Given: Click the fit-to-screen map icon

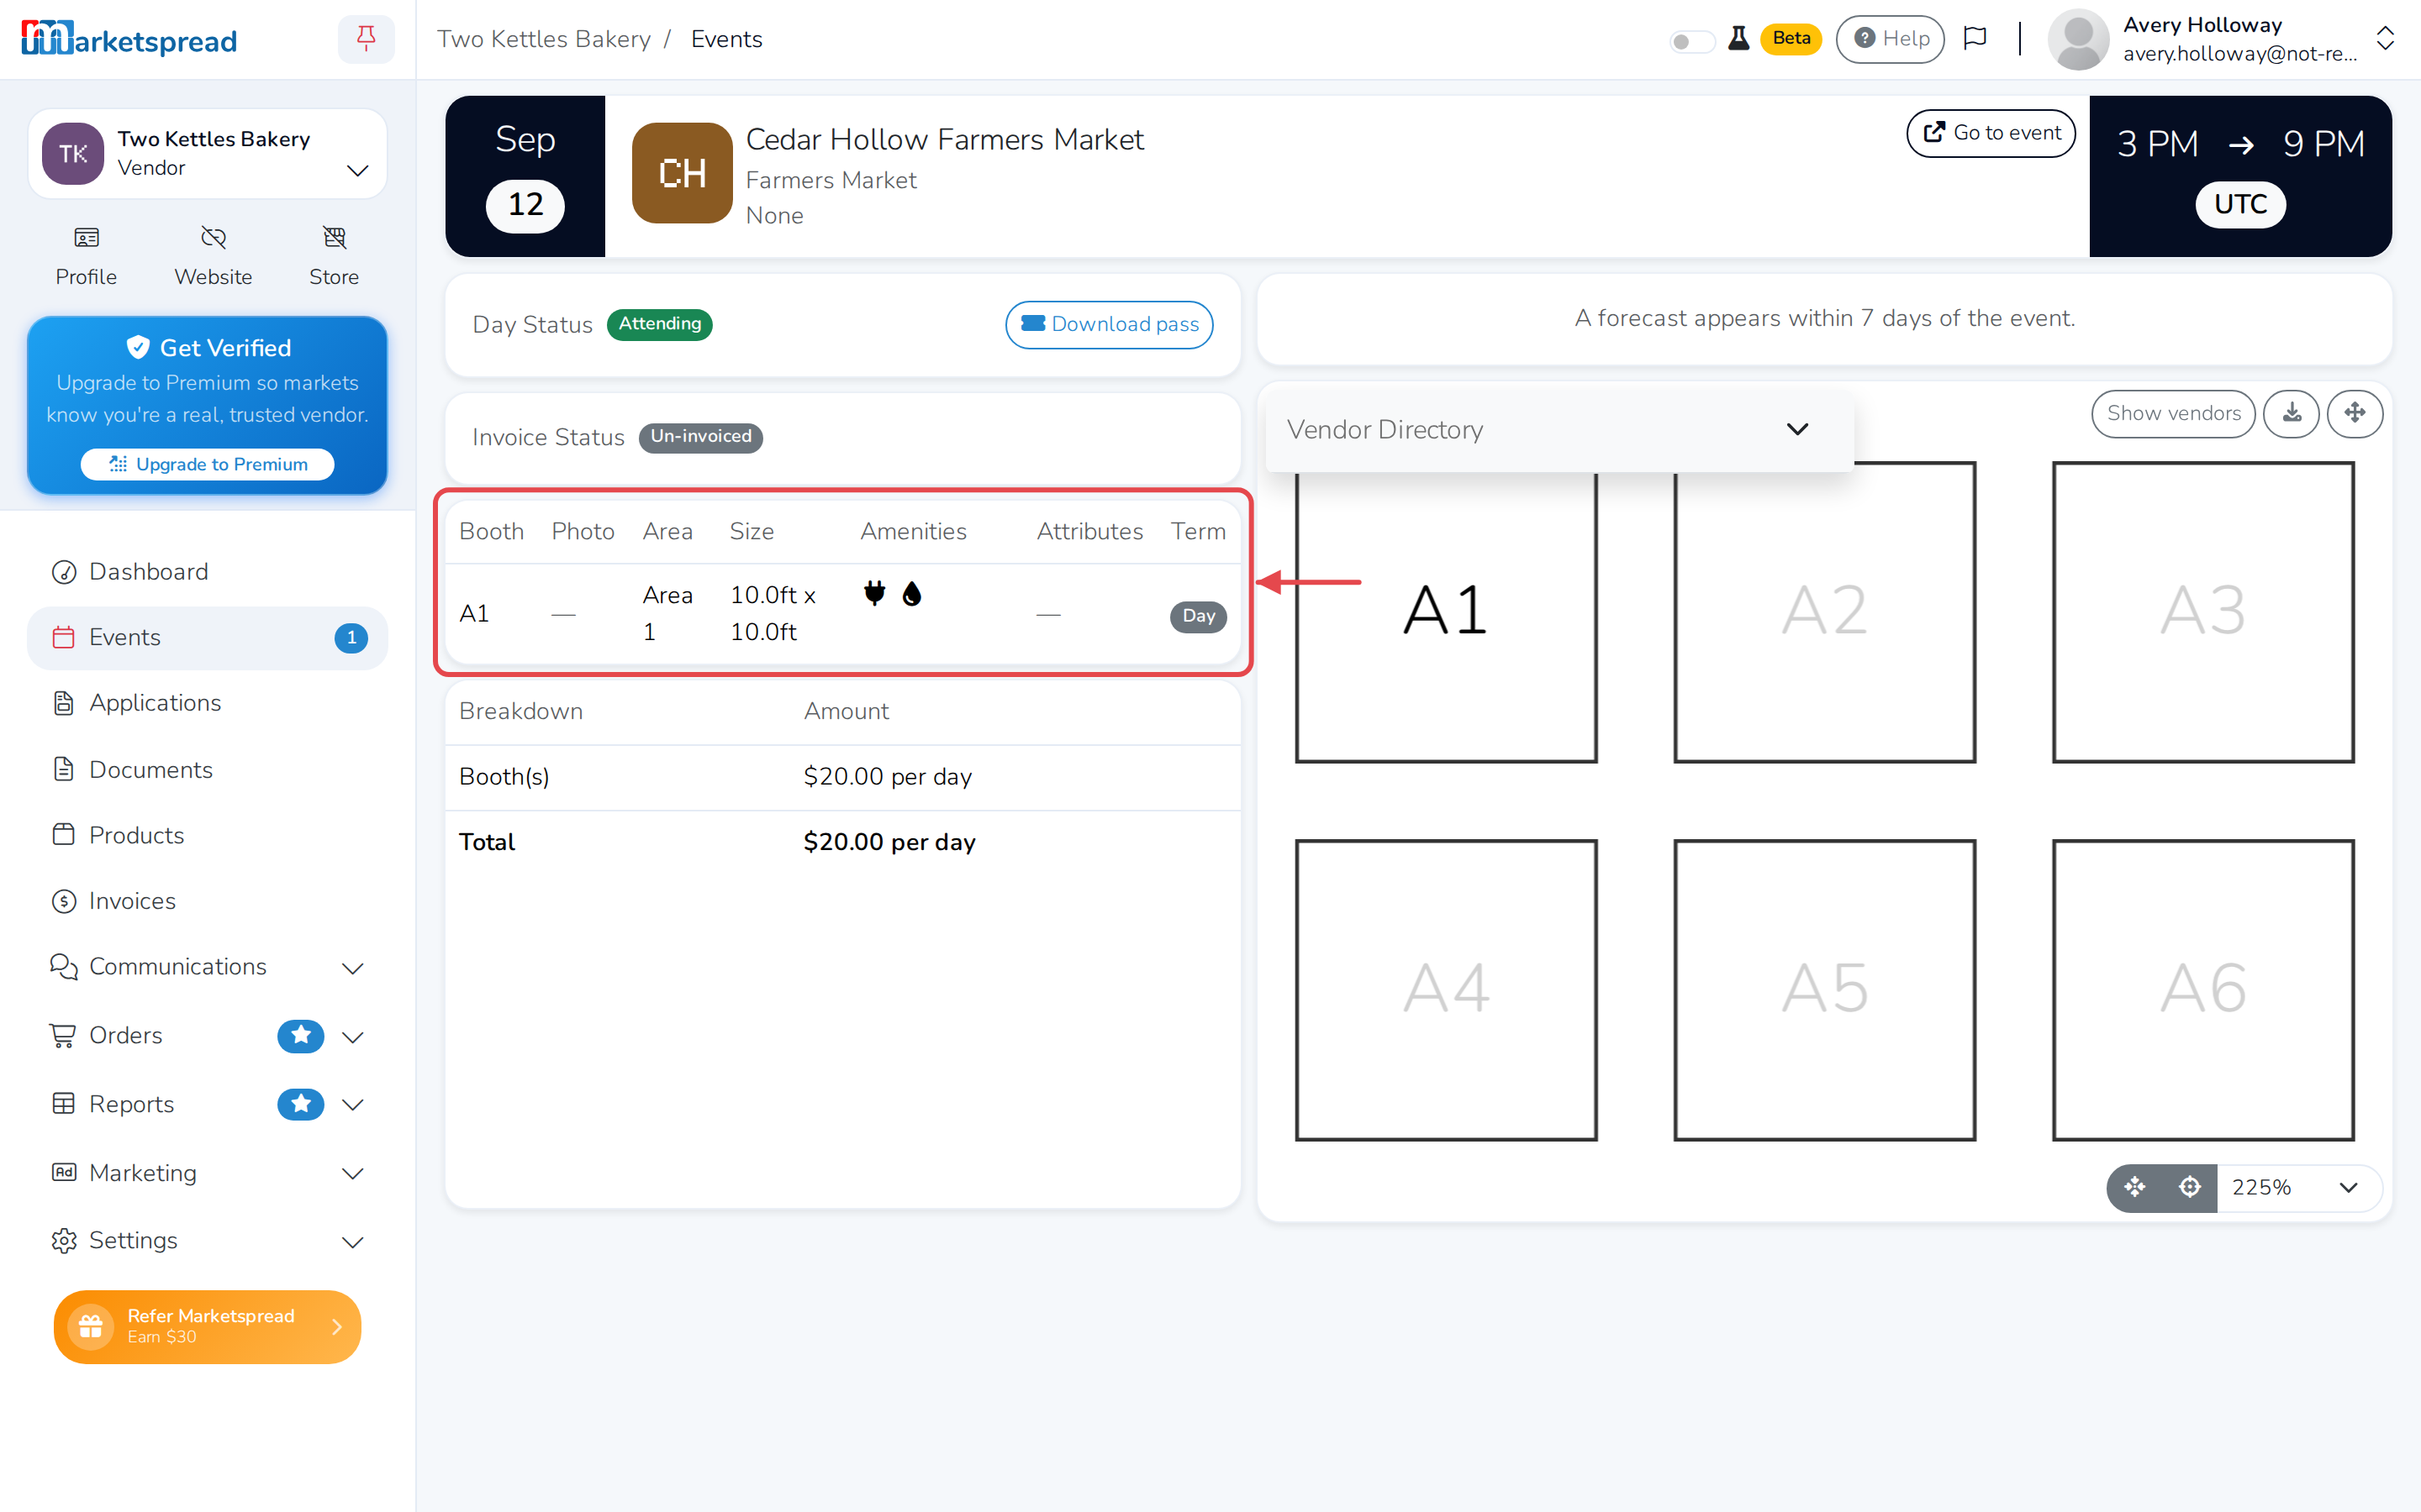Looking at the screenshot, I should tap(2135, 1187).
